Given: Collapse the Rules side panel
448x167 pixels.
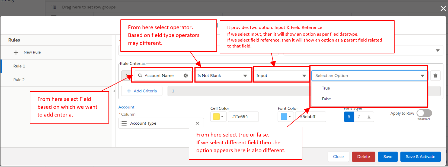Looking at the screenshot, I should pyautogui.click(x=114, y=91).
